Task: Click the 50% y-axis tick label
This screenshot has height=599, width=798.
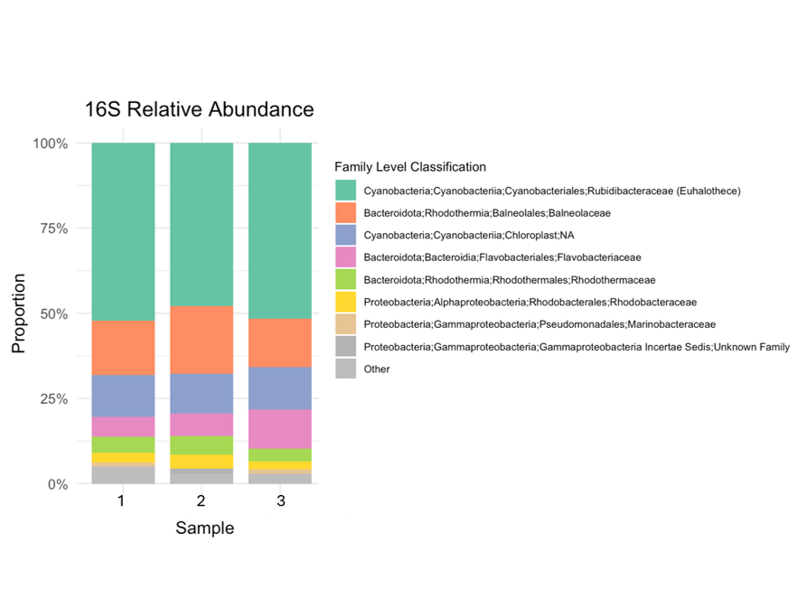Action: (x=50, y=314)
